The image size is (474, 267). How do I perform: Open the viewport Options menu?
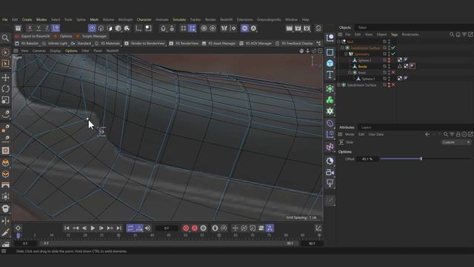[x=71, y=50]
